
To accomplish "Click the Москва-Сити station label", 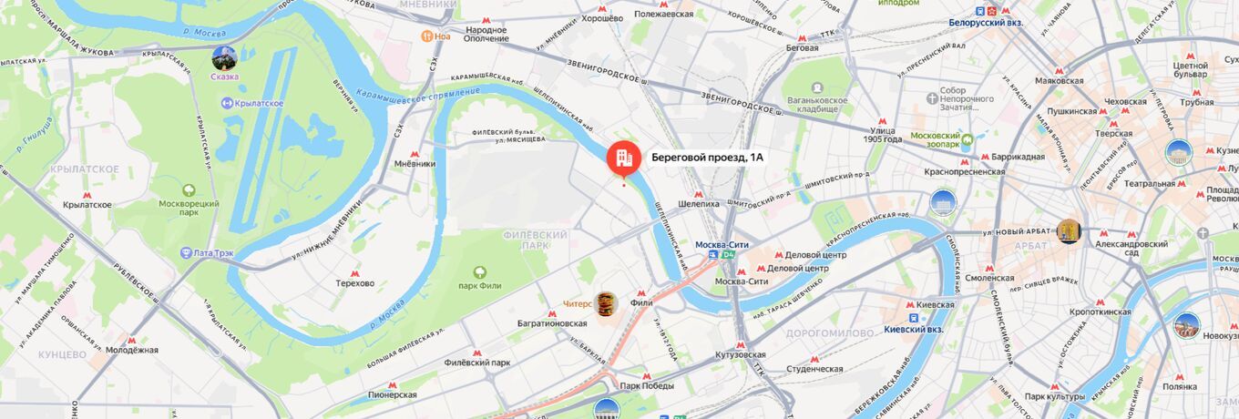I will pos(722,245).
